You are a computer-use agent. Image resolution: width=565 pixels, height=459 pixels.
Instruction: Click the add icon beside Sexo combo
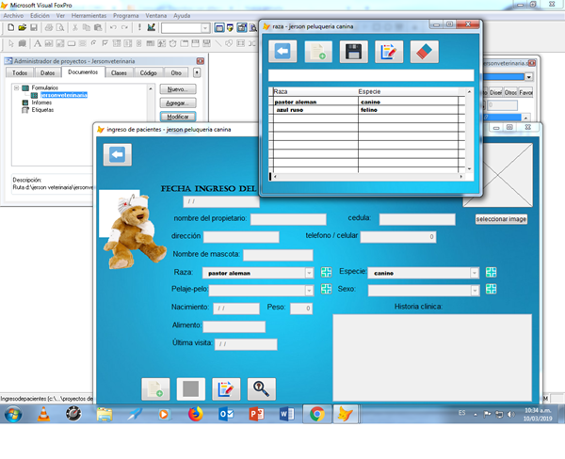coord(491,289)
